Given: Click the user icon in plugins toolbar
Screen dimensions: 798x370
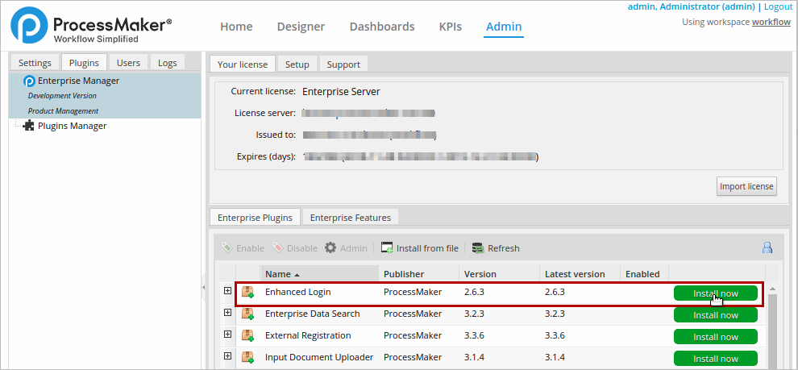Looking at the screenshot, I should point(767,248).
